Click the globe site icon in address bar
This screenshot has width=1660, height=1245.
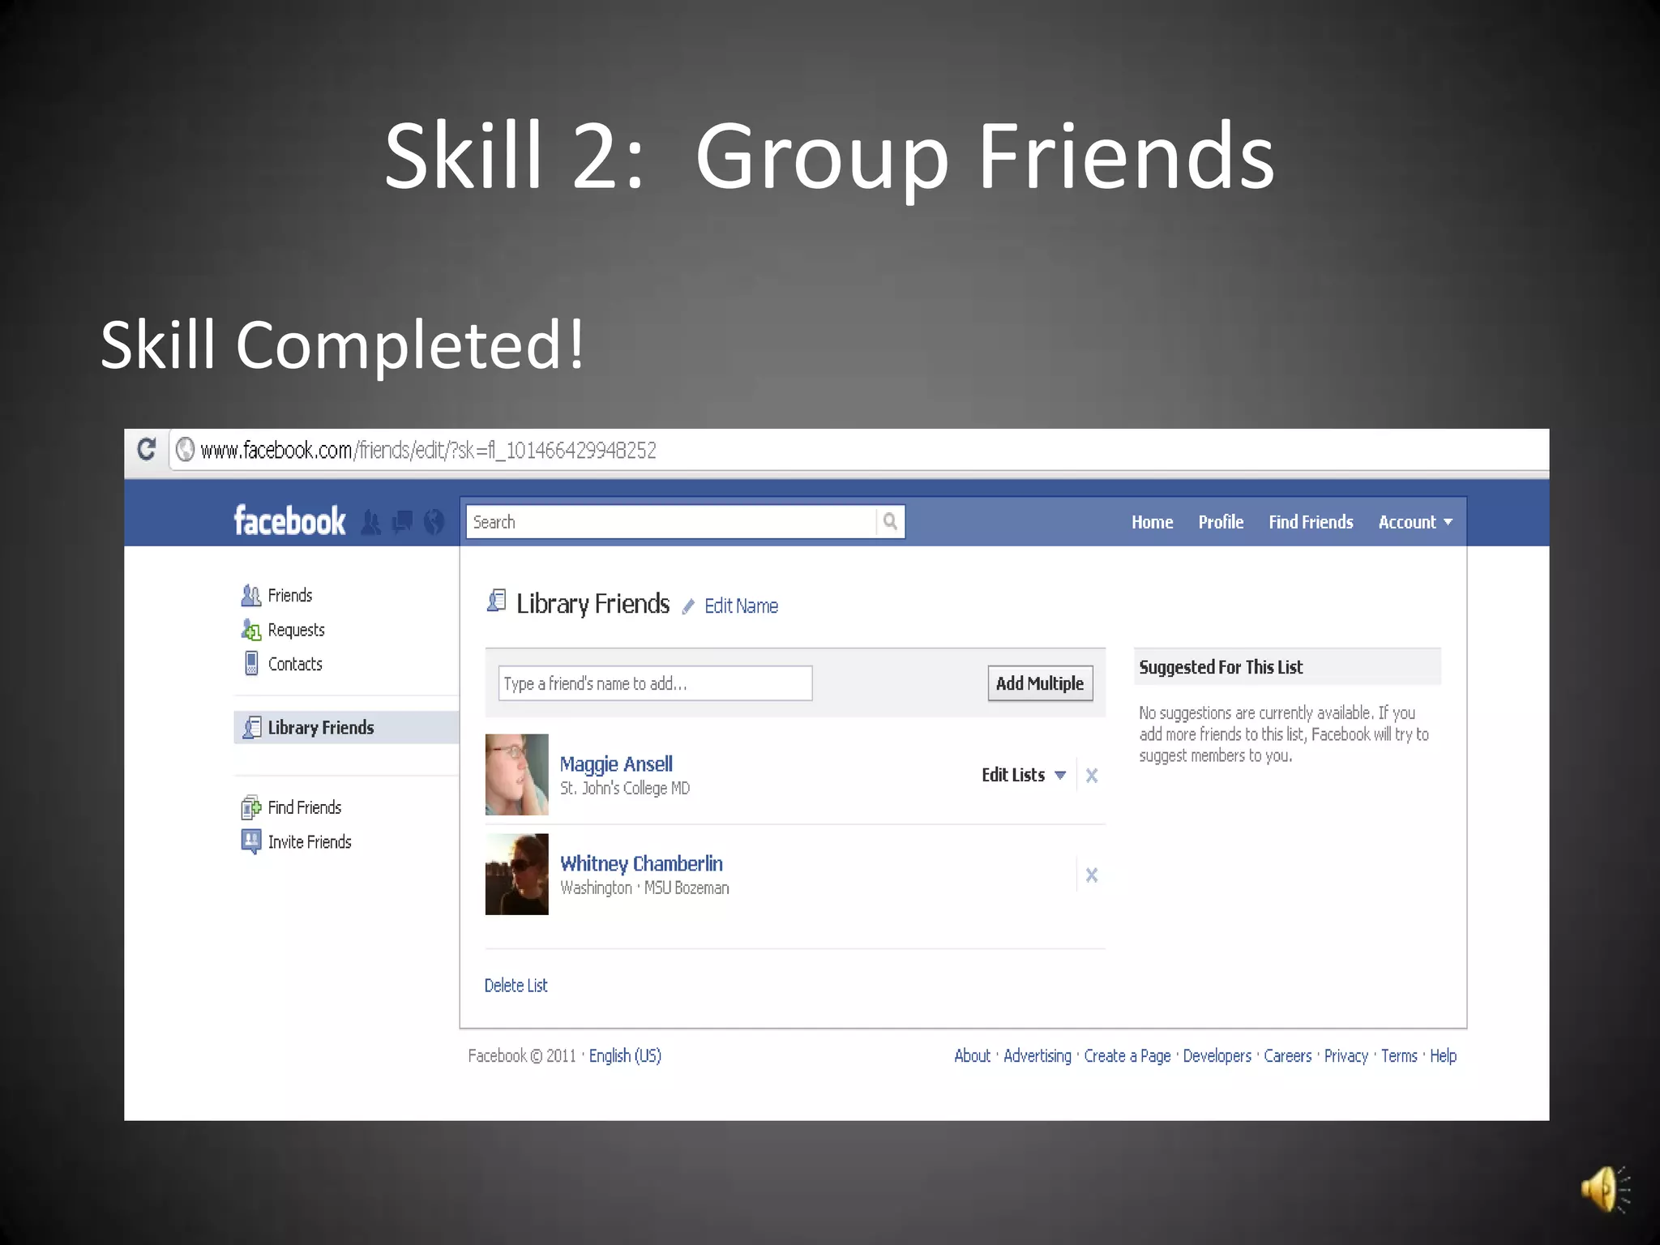tap(186, 449)
